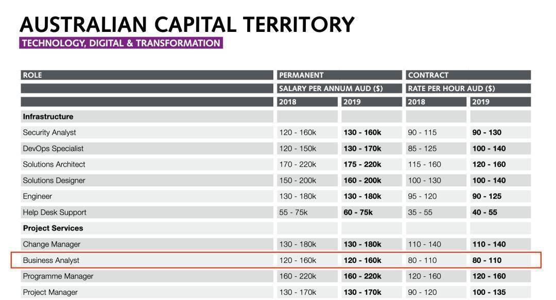The image size is (556, 300).
Task: Click the Security Analyst role cell
Action: 147,133
